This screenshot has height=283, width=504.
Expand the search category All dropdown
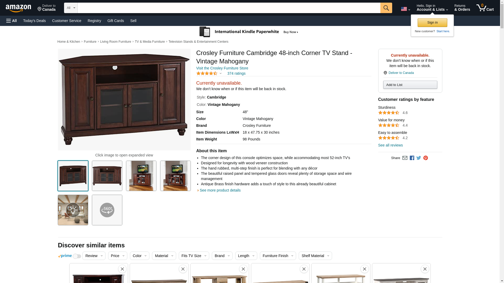click(71, 8)
